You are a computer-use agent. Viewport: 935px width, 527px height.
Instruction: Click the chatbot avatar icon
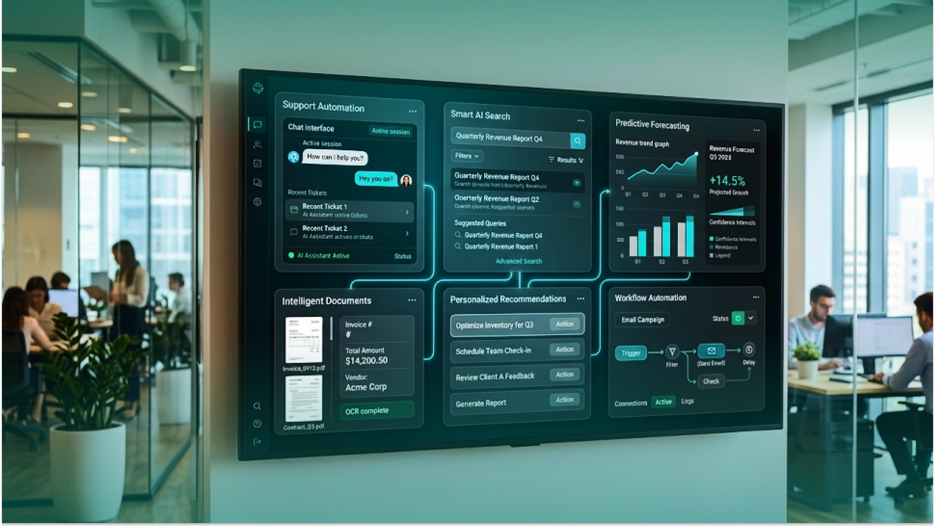tap(293, 157)
